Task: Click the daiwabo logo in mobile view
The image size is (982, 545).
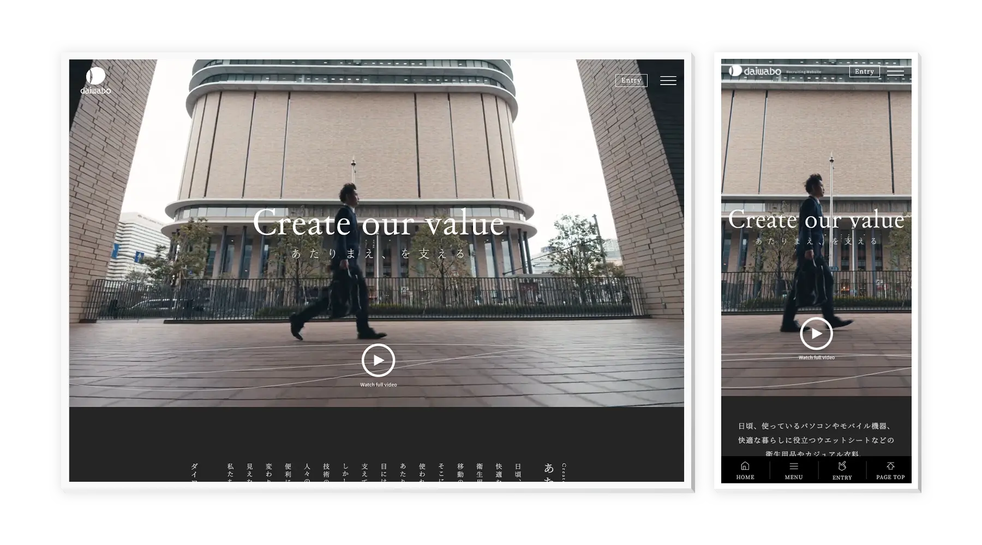Action: pyautogui.click(x=755, y=71)
